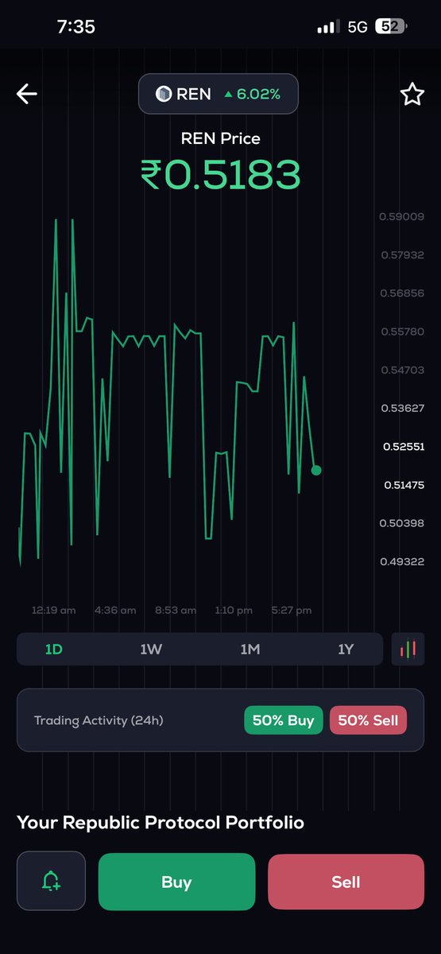Switch chart to candlestick view
This screenshot has width=441, height=954.
408,650
